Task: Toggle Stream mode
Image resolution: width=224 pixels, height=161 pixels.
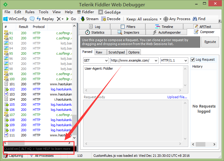Action: 89,19
